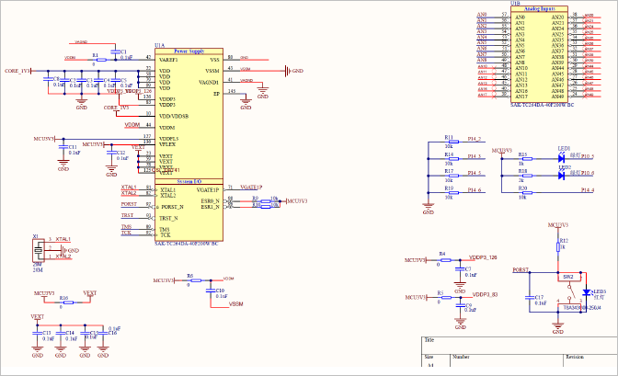Click the VAREF1 pin name on U1A
618x376 pixels.
pyautogui.click(x=168, y=60)
